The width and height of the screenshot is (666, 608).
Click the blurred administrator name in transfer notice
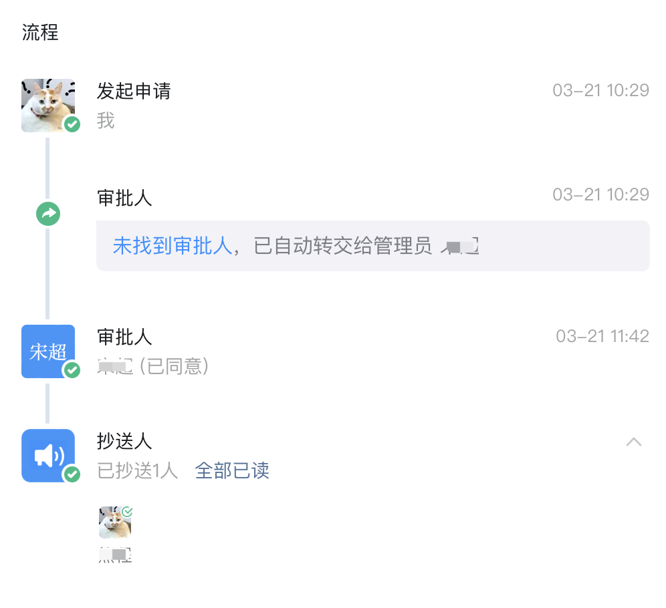point(460,246)
